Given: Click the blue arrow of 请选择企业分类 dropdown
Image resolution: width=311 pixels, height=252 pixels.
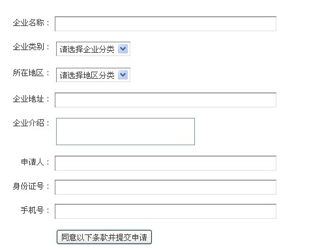Looking at the screenshot, I should click(x=123, y=49).
